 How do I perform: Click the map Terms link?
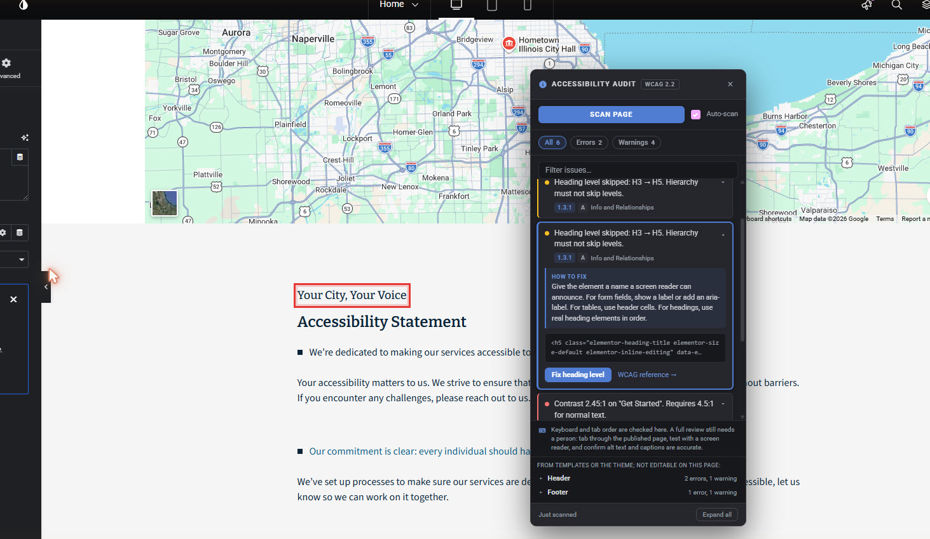pos(885,219)
